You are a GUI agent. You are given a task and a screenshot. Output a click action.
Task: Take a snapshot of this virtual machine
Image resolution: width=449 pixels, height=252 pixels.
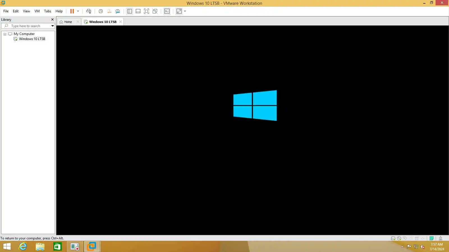101,11
